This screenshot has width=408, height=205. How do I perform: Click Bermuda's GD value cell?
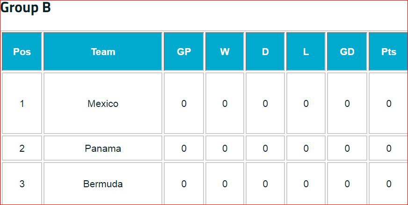click(347, 184)
